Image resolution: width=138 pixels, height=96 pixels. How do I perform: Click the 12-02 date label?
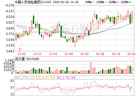[x=22, y=54]
